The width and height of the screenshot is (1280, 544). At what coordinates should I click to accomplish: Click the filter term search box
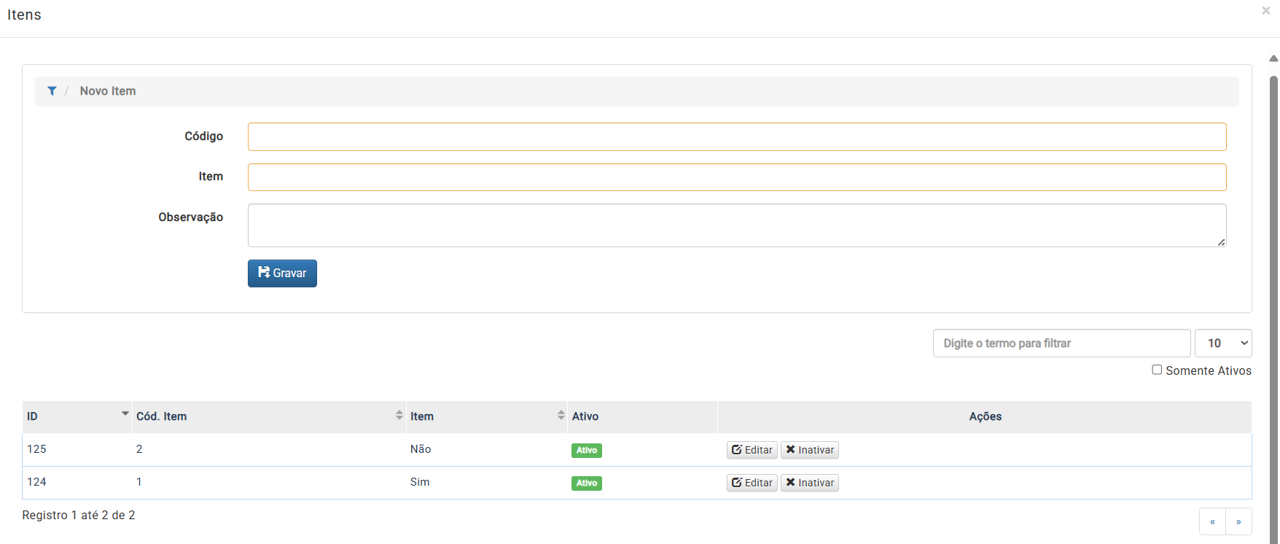[1061, 343]
